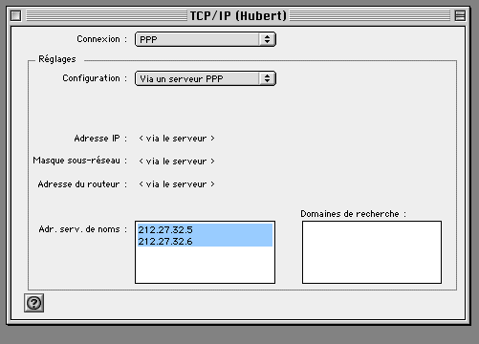Click the window close box
Viewport: 479px width, 344px height.
tap(15, 15)
